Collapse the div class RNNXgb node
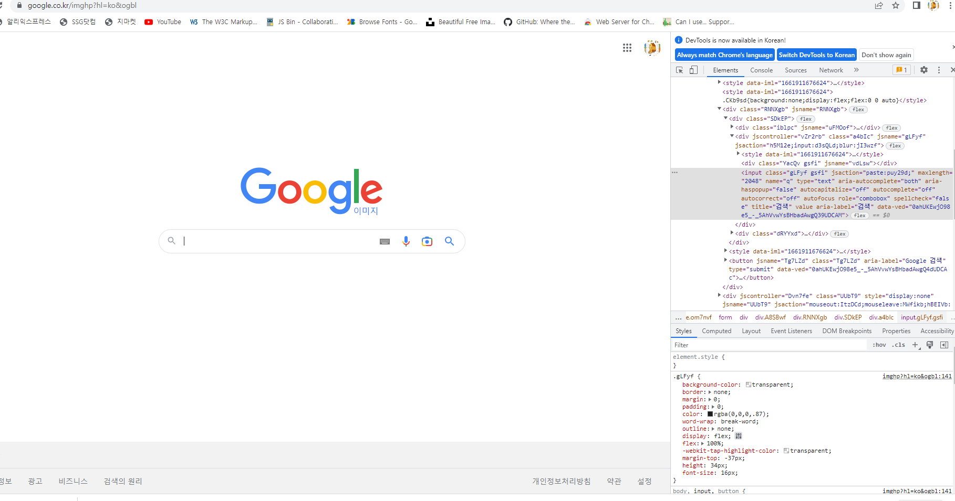 (720, 109)
